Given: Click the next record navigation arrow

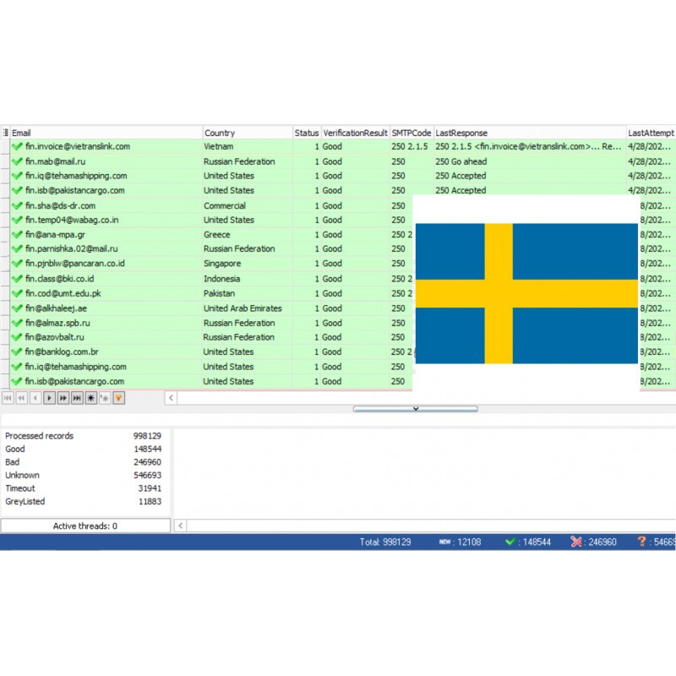Looking at the screenshot, I should (49, 397).
